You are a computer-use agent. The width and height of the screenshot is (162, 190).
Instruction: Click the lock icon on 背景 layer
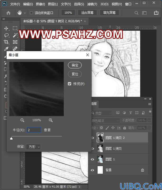143,170
